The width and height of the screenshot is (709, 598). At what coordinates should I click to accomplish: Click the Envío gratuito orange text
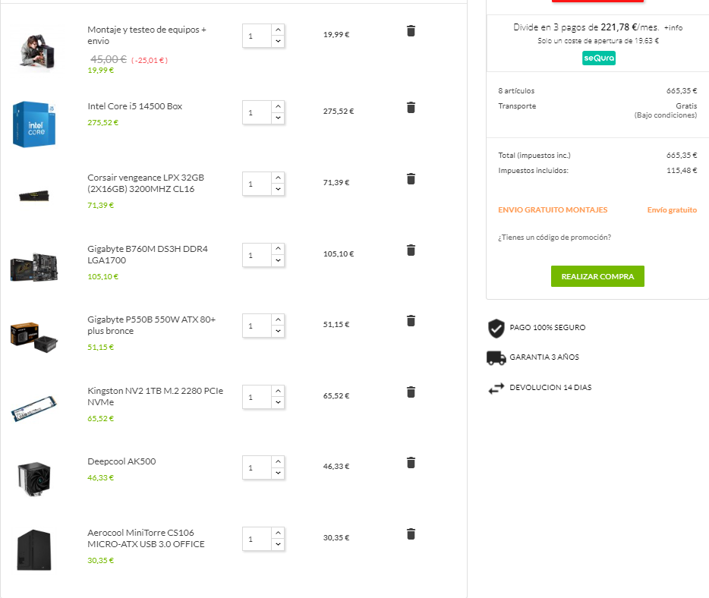[x=672, y=209]
